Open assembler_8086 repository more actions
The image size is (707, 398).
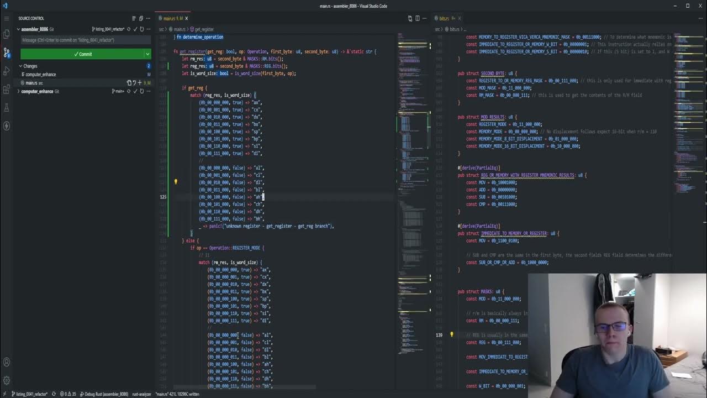click(148, 29)
